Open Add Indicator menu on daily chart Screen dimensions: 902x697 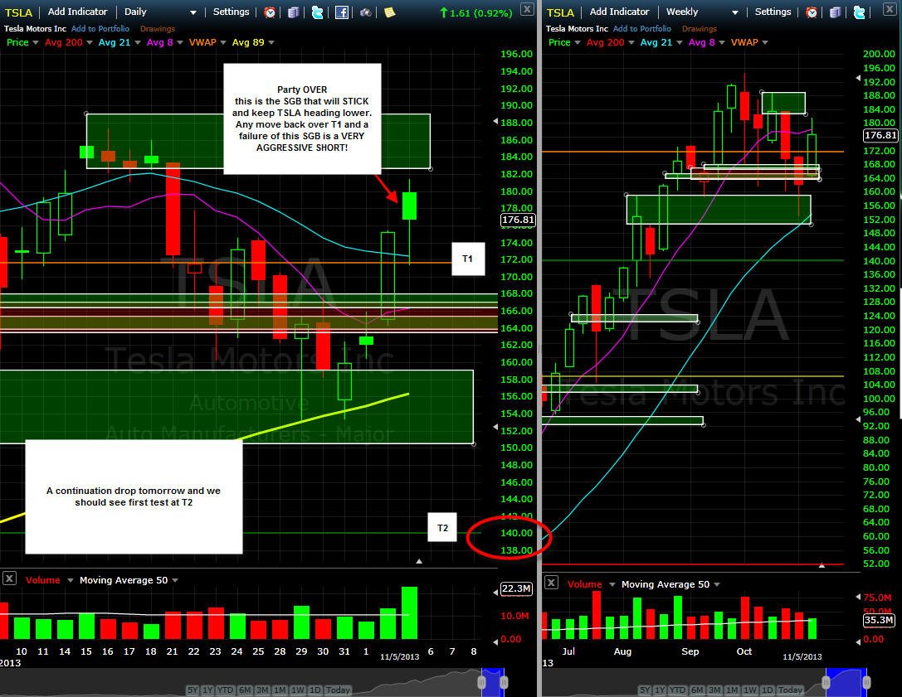78,12
